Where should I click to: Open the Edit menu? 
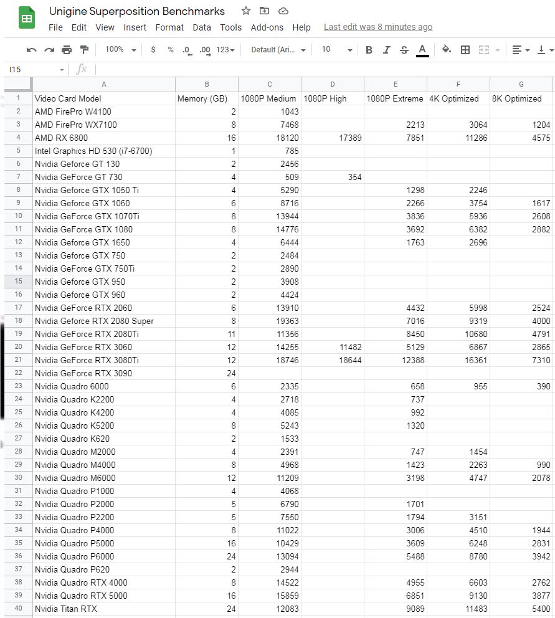pyautogui.click(x=79, y=27)
